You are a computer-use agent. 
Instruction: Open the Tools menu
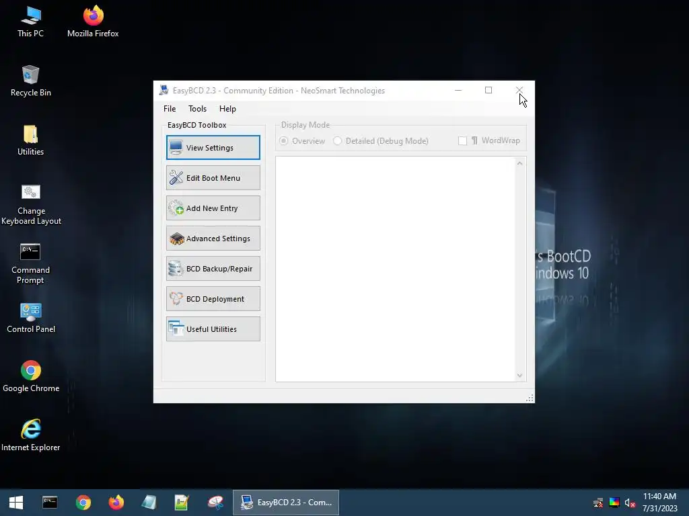[x=197, y=109]
